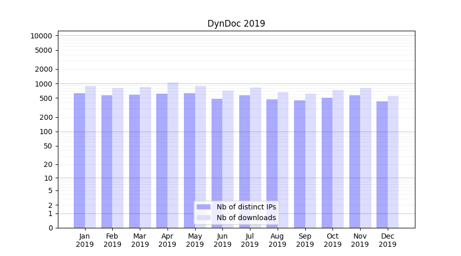The image size is (461, 256).
Task: Click the Mar 2019 x-axis label
Action: click(x=140, y=240)
